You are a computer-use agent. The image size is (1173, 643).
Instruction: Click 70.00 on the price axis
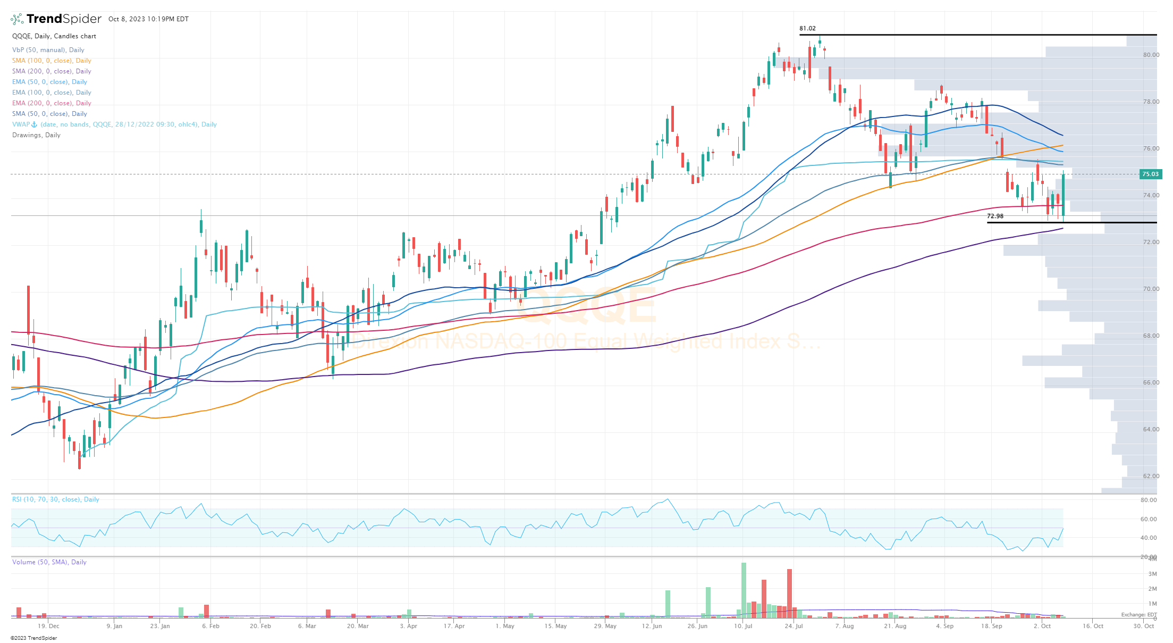tap(1151, 289)
